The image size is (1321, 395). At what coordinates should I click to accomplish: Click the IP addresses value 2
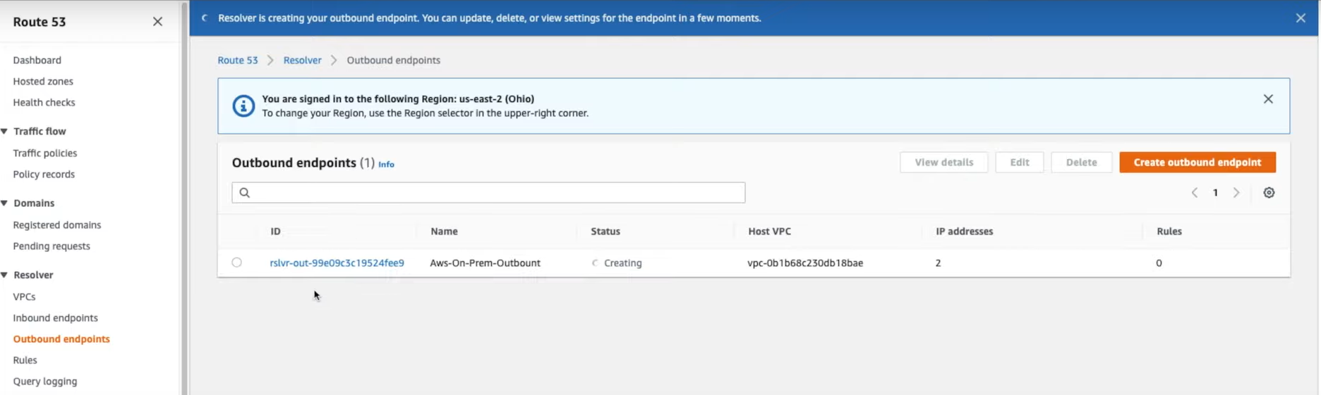pyautogui.click(x=939, y=263)
